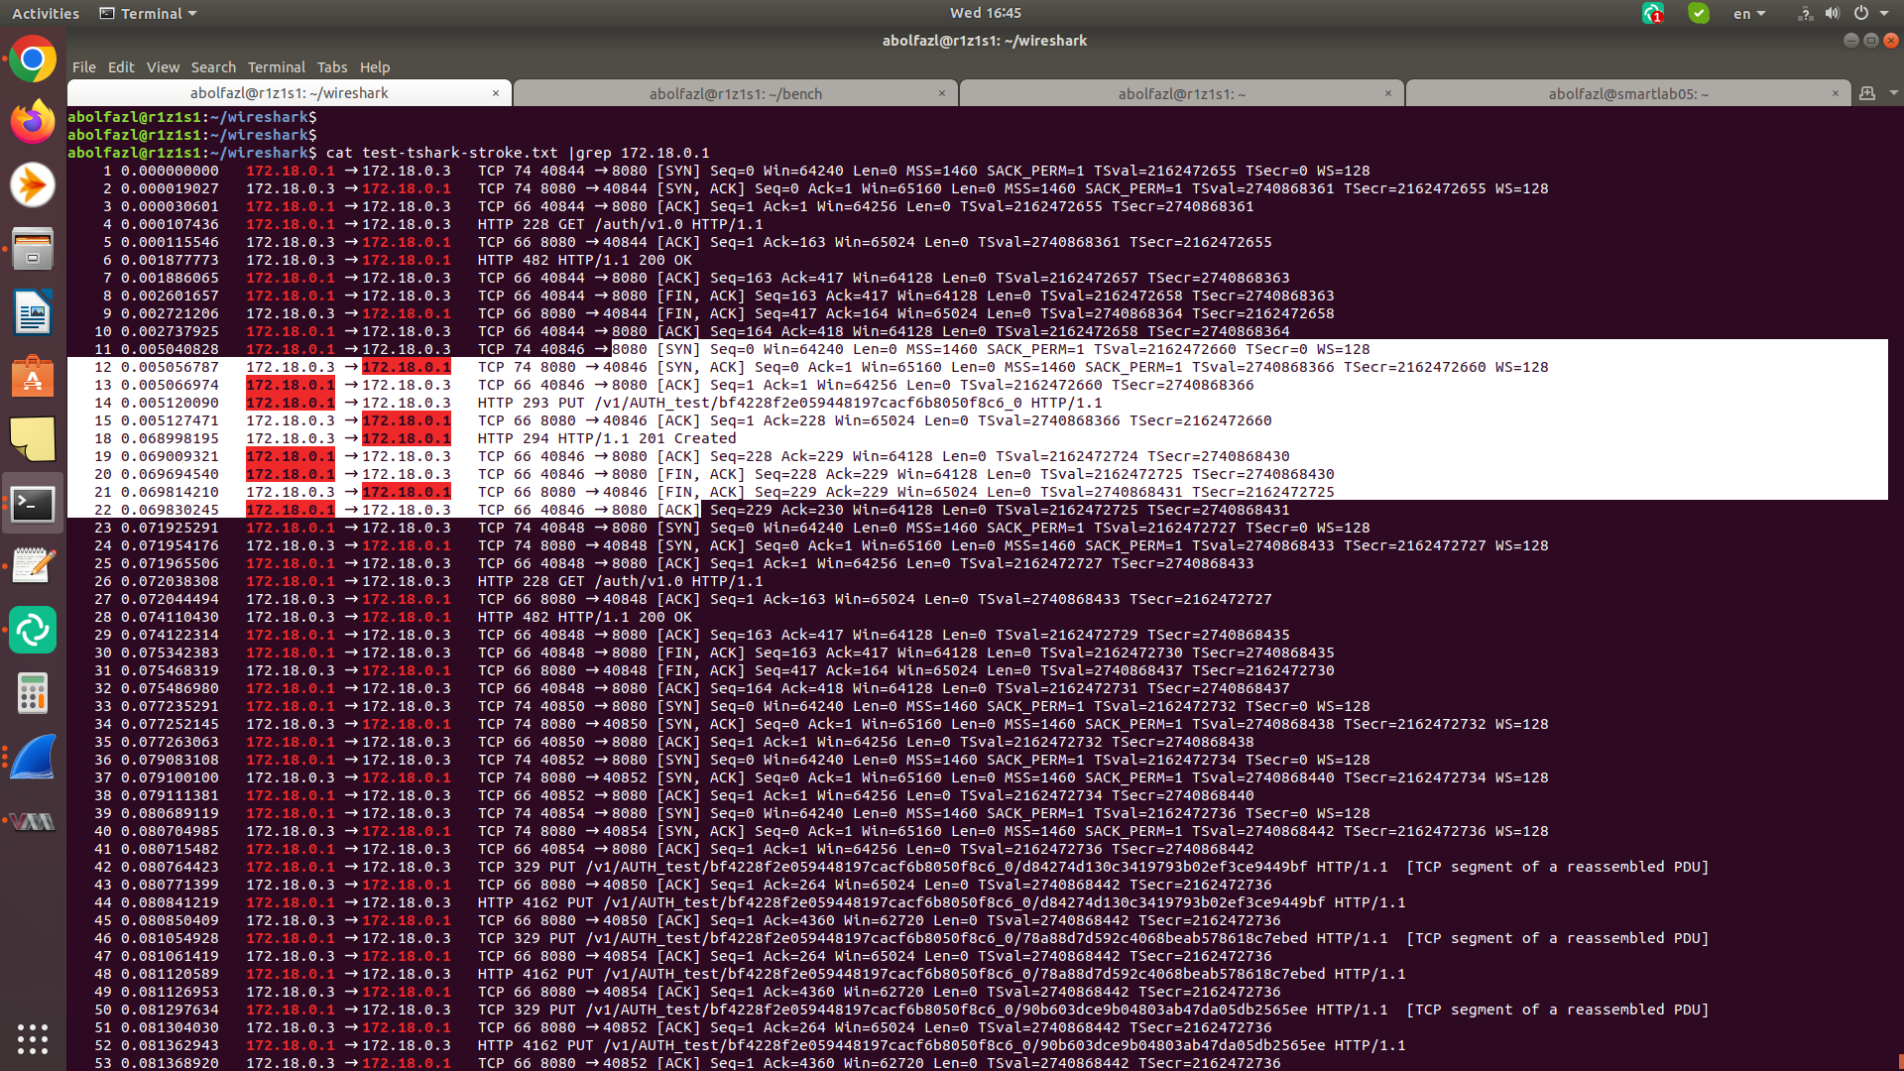Viewport: 1904px width, 1071px height.
Task: Switch to the smartlab05 terminal tab
Action: click(x=1627, y=94)
